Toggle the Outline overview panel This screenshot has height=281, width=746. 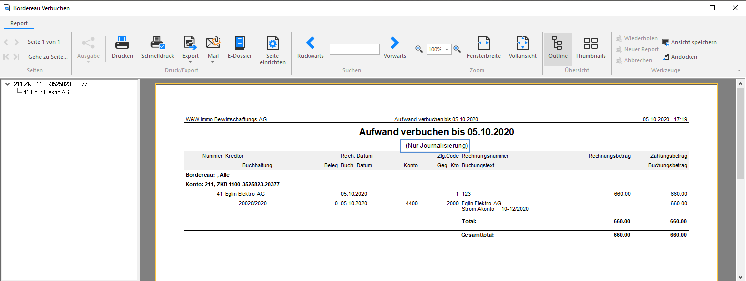click(558, 48)
